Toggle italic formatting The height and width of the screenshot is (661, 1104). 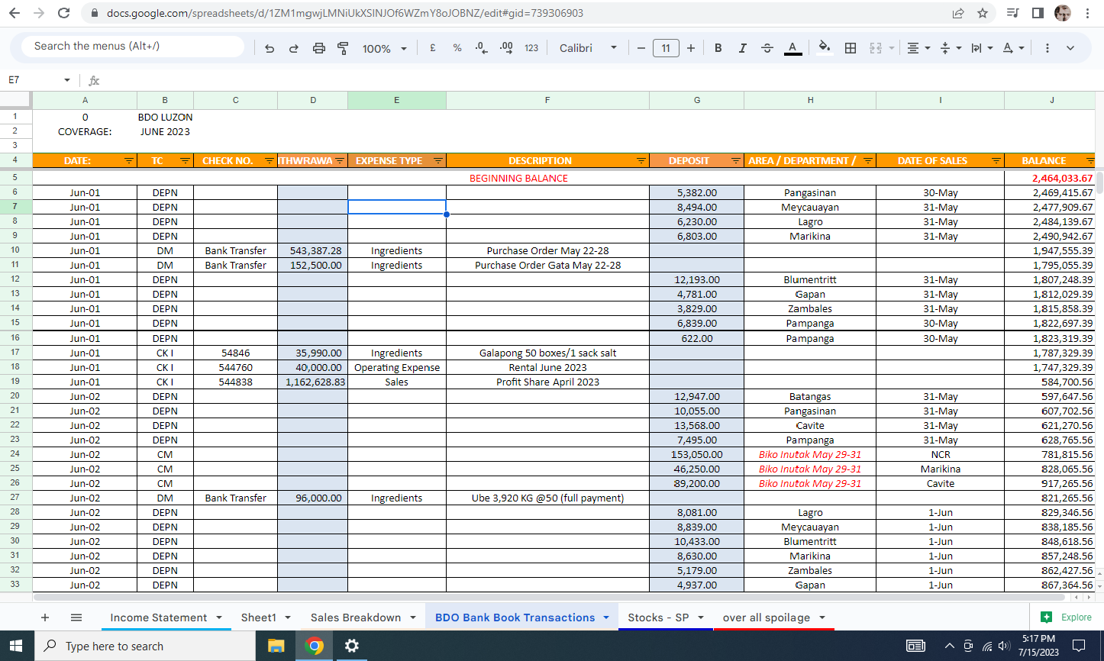(742, 48)
